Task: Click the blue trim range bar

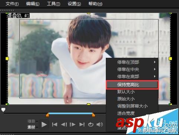Action: click(71, 113)
